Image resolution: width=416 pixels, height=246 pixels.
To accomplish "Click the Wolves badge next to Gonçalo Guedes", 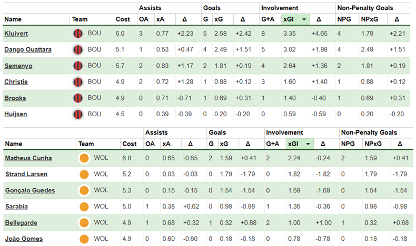I will (x=83, y=190).
